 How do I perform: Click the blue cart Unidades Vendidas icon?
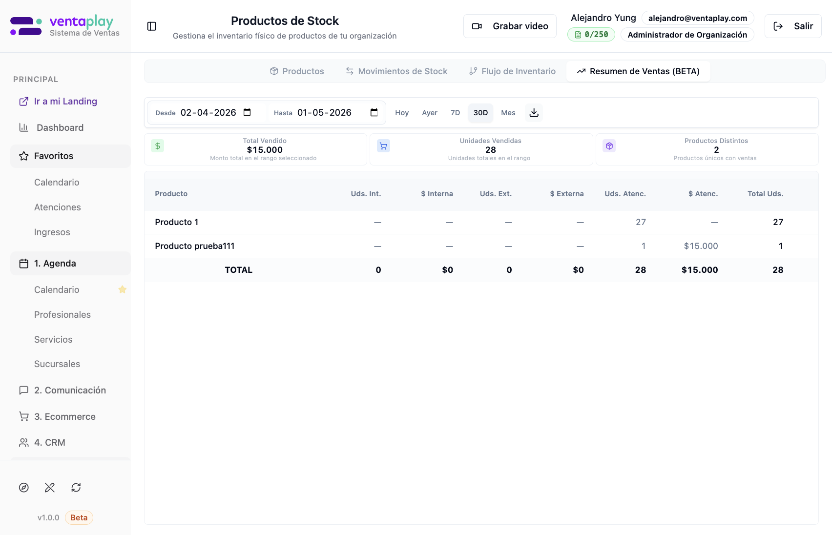click(x=383, y=146)
